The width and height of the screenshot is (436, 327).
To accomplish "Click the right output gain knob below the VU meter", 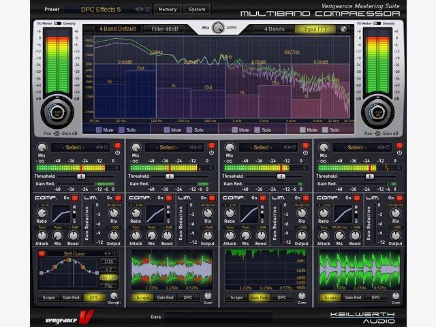I will [x=377, y=112].
